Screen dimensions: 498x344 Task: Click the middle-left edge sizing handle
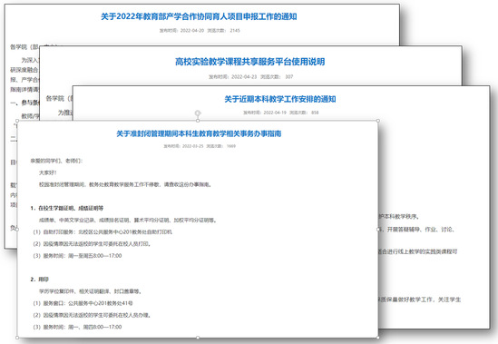click(17, 229)
